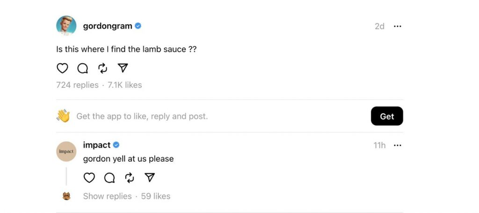Like gordongram's lamb sauce post

[62, 68]
